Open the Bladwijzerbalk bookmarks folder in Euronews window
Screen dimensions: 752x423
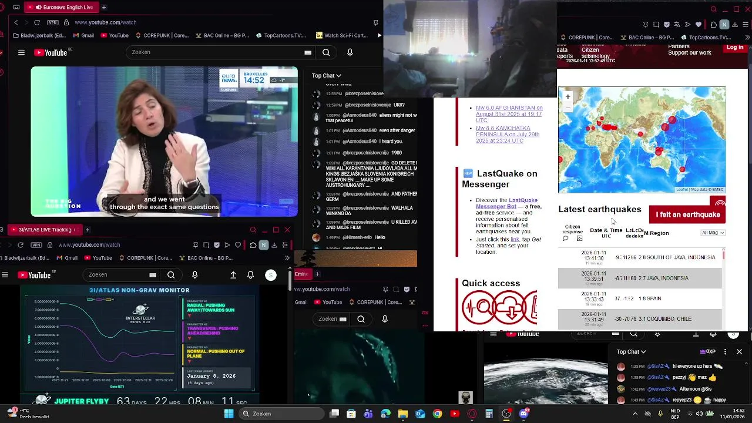click(39, 35)
